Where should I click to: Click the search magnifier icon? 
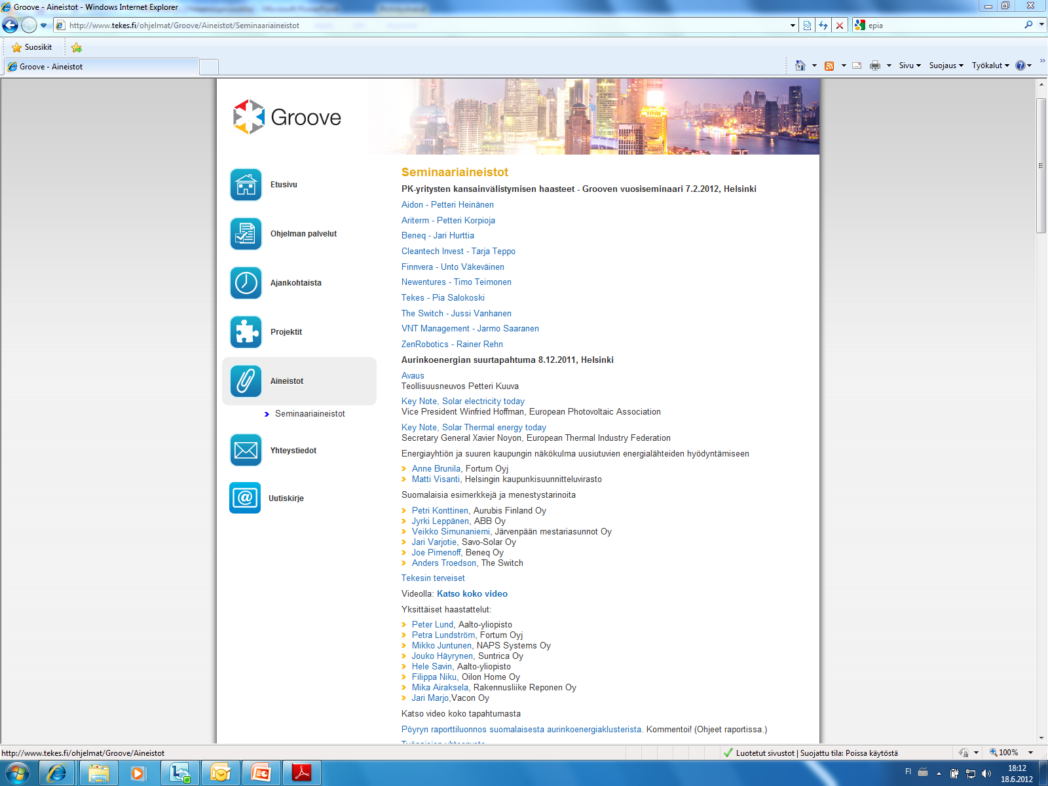[x=1028, y=25]
